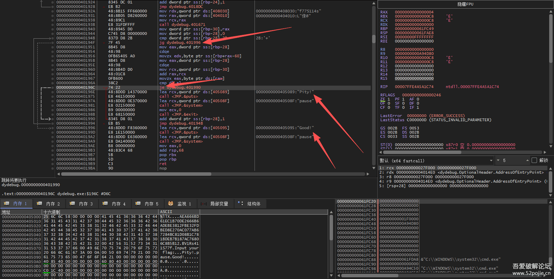Select the RIP register value
Viewport: 554px width, 279px height.
[x=414, y=87]
